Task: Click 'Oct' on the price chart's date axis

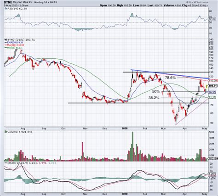Action: pos(63,129)
